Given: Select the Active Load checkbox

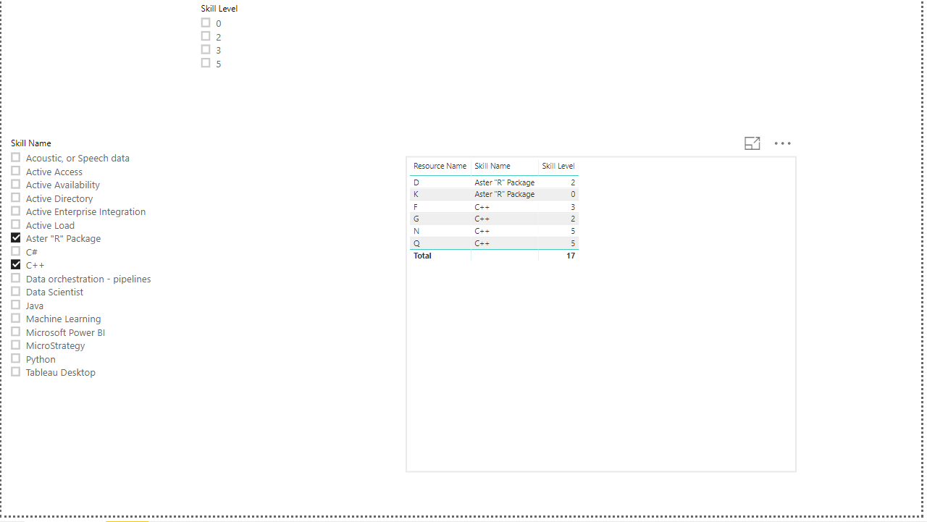Looking at the screenshot, I should [16, 224].
